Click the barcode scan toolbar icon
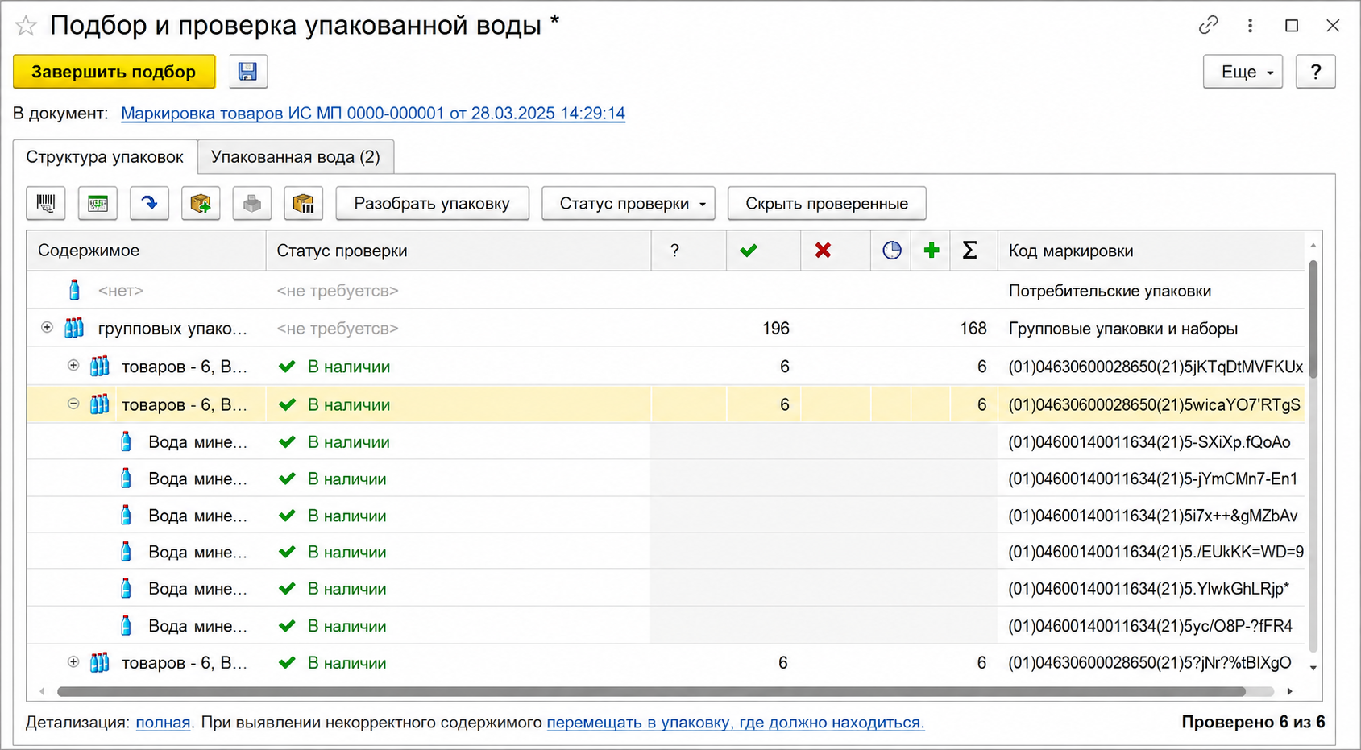The width and height of the screenshot is (1361, 750). 46,204
